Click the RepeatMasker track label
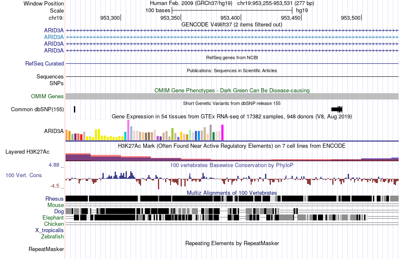 click(x=46, y=249)
